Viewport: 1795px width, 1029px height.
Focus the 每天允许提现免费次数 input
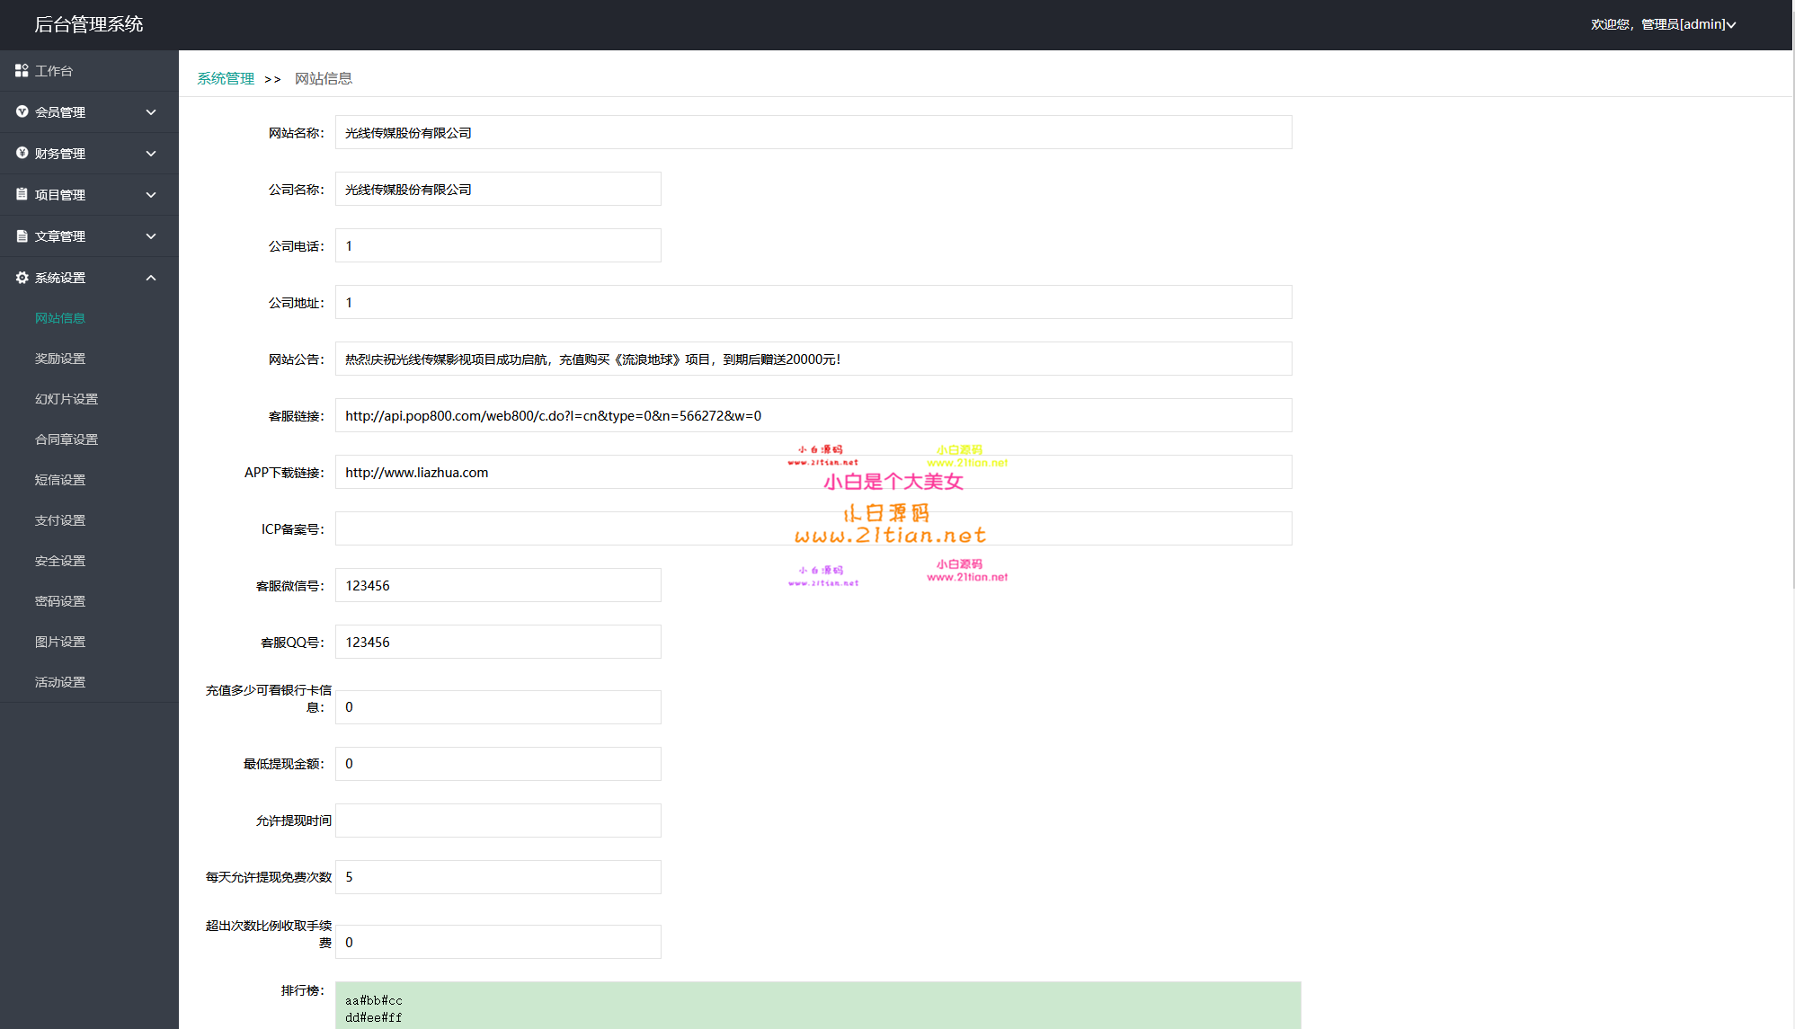click(498, 877)
